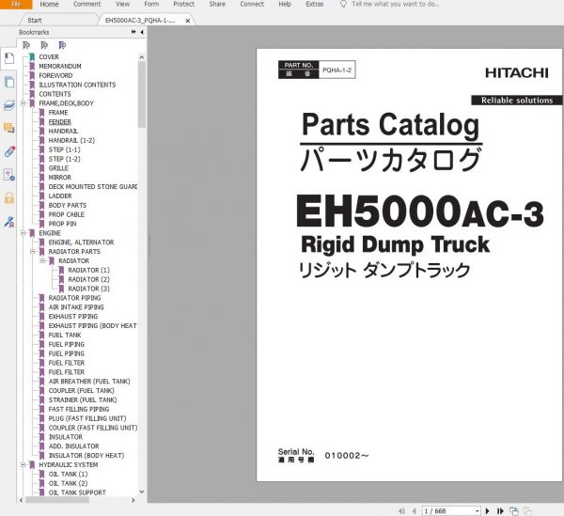Image resolution: width=564 pixels, height=516 pixels.
Task: Select the RADIATOR (2) bookmark
Action: (x=88, y=279)
